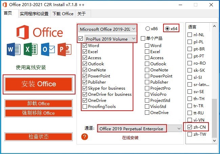This screenshot has height=154, width=220.
Task: Select the x86 architecture radio button
Action: pos(148,28)
